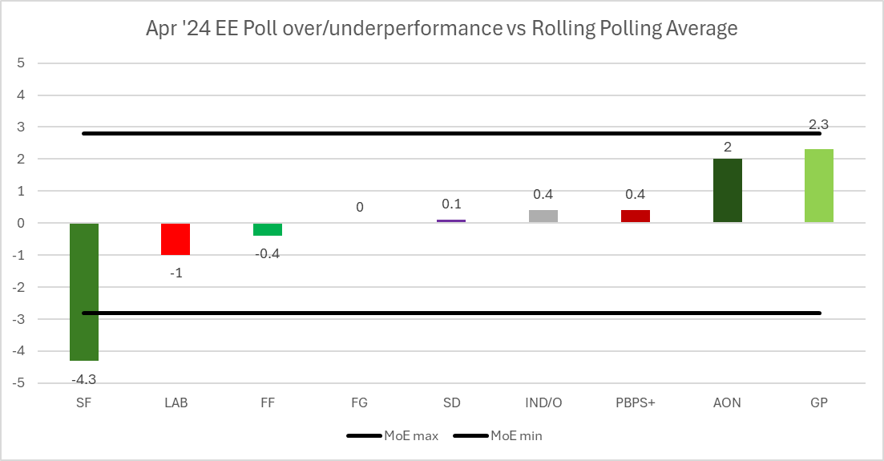Viewport: 884px width, 461px height.
Task: Click the -4.3 data label
Action: 83,379
